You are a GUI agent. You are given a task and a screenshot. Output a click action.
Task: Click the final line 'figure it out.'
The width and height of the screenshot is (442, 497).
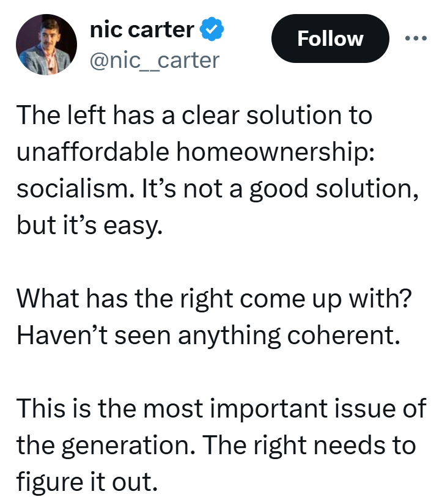pyautogui.click(x=87, y=482)
